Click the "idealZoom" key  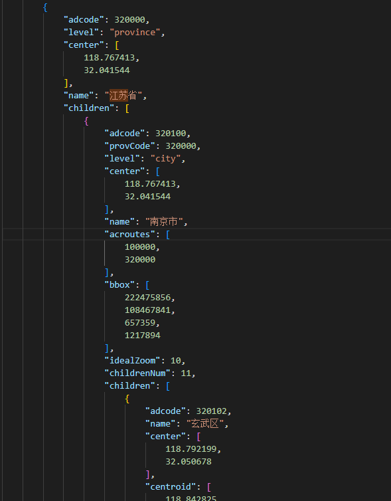pos(132,360)
